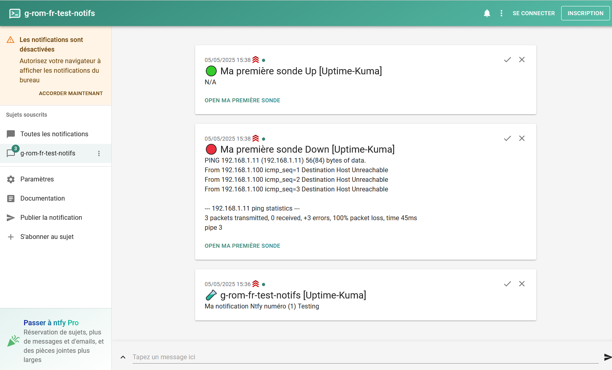This screenshot has height=370, width=612.
Task: Click ACCORDER MAINTENANT to allow notifications
Action: (x=71, y=93)
